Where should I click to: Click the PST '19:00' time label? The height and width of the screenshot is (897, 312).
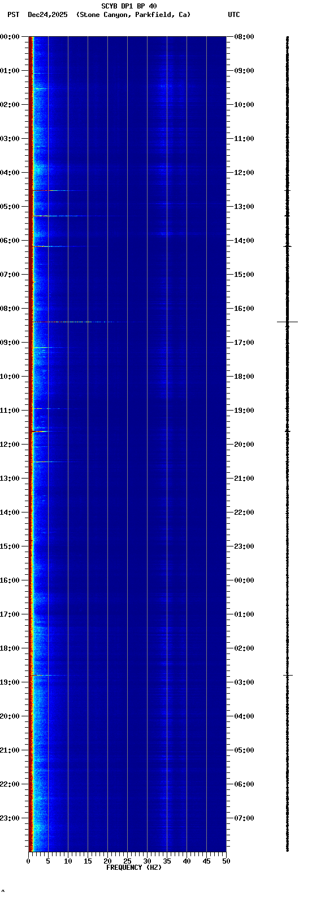point(10,682)
